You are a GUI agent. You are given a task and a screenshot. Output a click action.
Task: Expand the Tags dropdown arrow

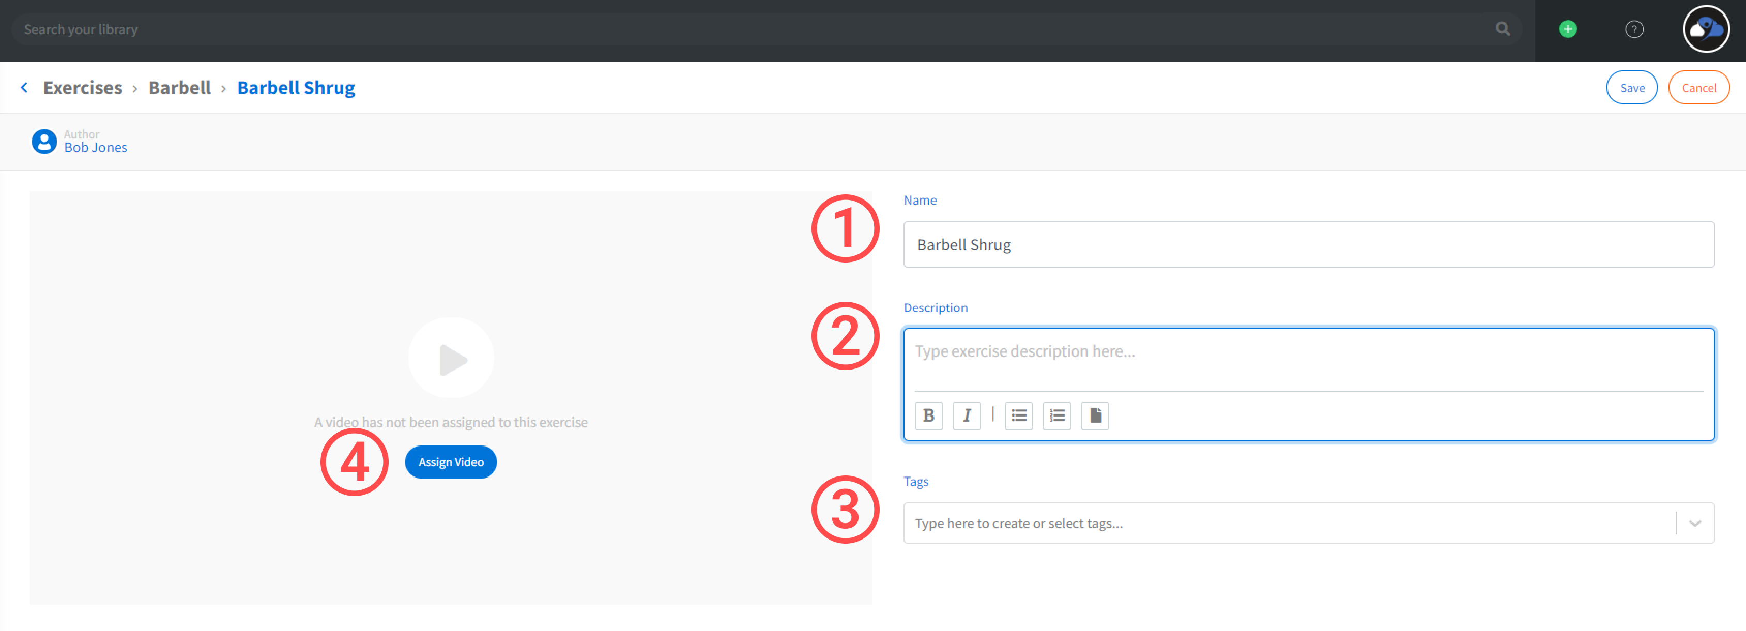1694,523
